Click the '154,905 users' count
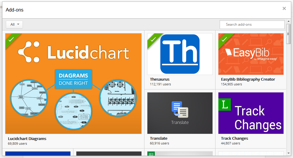The height and width of the screenshot is (158, 293). pos(231,84)
